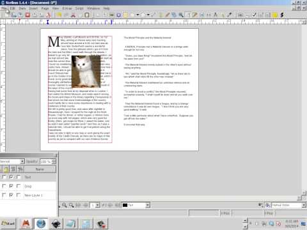This screenshot has height=230, width=307.
Task: Click the Name column header in Layers
Action: [40, 169]
